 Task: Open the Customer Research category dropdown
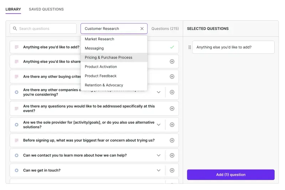coord(114,29)
